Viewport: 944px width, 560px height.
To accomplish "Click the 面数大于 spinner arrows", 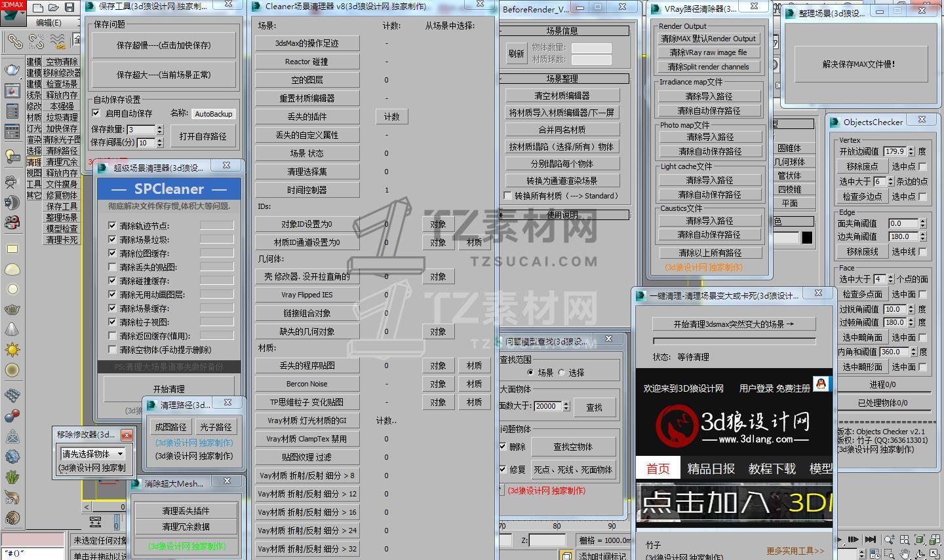I will [x=566, y=406].
